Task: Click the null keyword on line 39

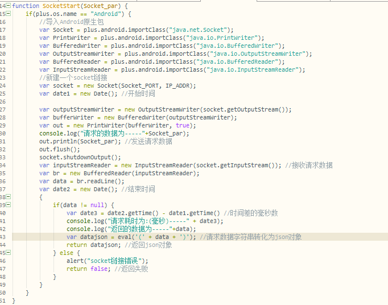Action: [97, 205]
